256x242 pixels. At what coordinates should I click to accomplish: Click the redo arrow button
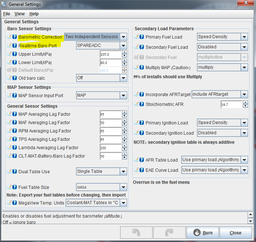point(169,233)
